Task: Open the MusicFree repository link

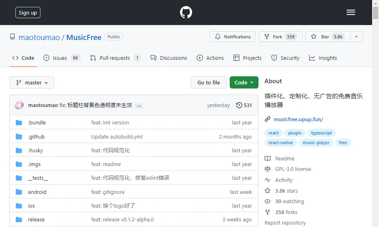Action: [x=84, y=38]
